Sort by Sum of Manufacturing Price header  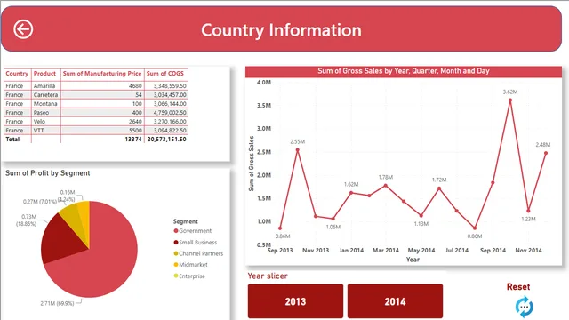coord(102,73)
